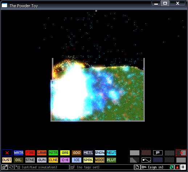Select the C-4 explosive element
The image size is (188, 172).
click(x=65, y=160)
